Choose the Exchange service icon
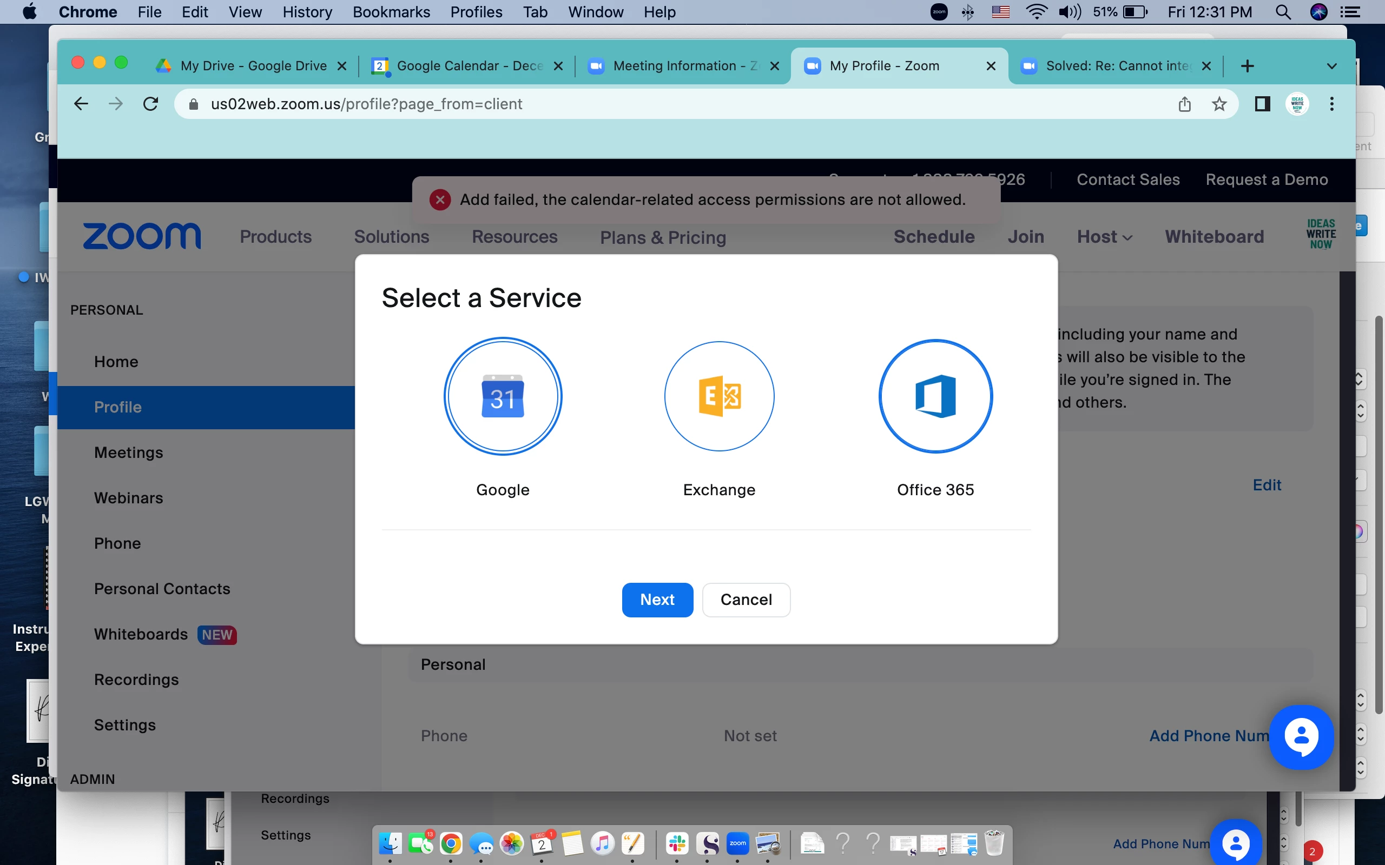 pyautogui.click(x=719, y=396)
